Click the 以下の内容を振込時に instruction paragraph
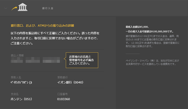188x109 pixels. [x=55, y=38]
